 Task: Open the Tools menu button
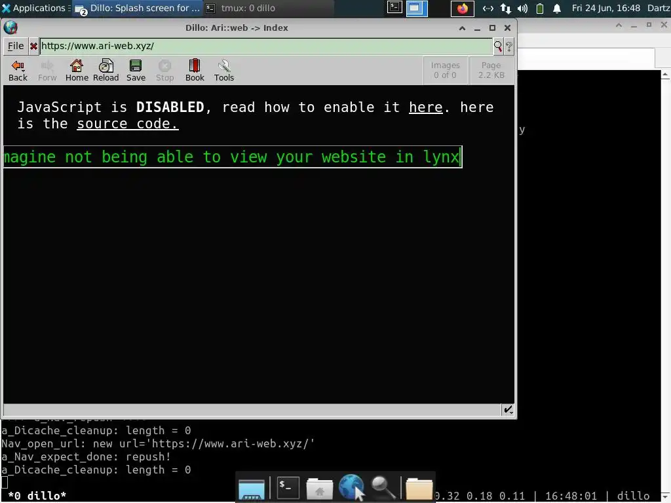point(224,71)
